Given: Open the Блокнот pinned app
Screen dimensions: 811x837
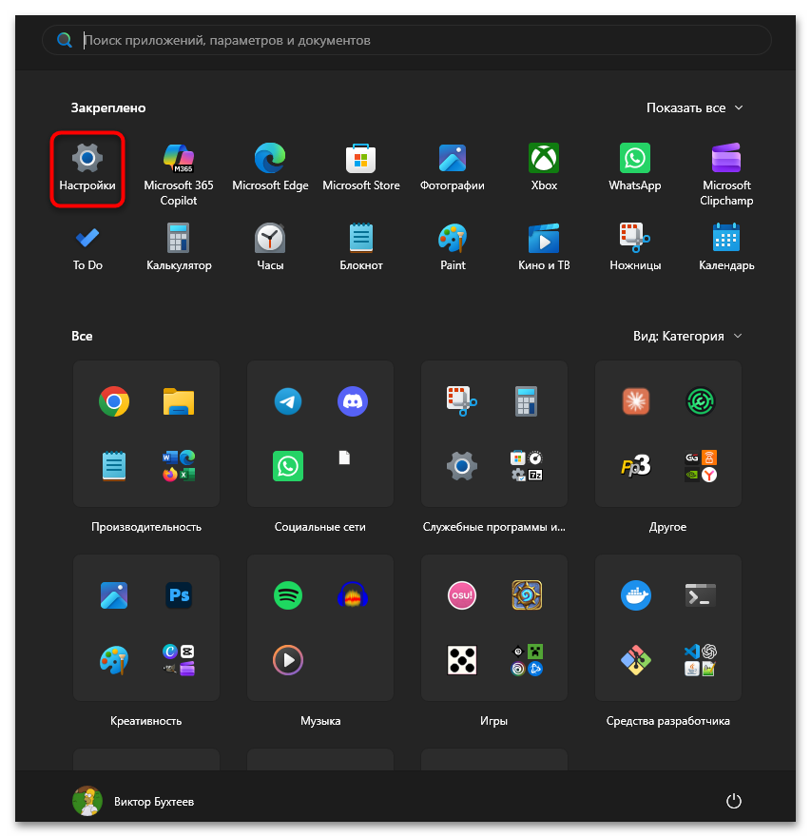Looking at the screenshot, I should click(x=361, y=247).
